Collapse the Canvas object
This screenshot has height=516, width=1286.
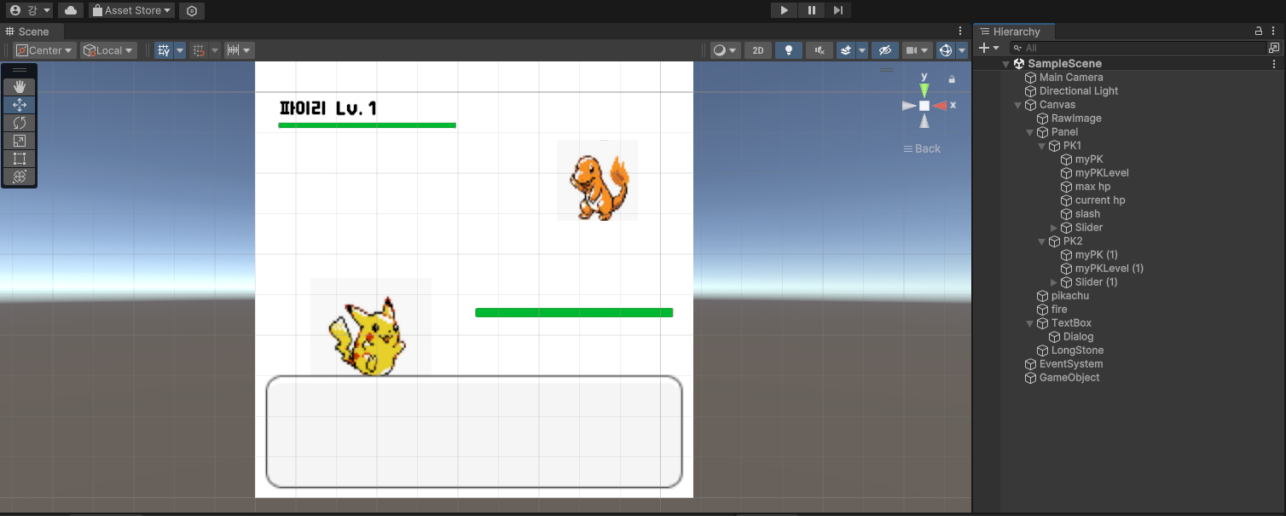coord(1018,105)
